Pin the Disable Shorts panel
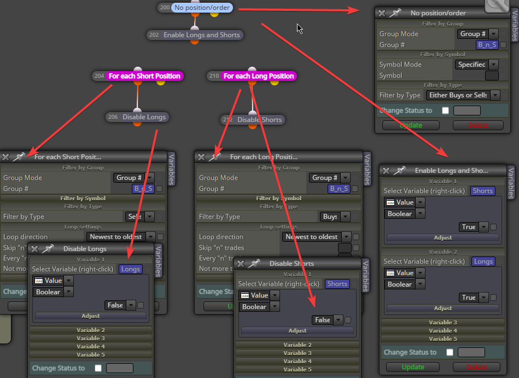This screenshot has width=519, height=378. pos(254,264)
